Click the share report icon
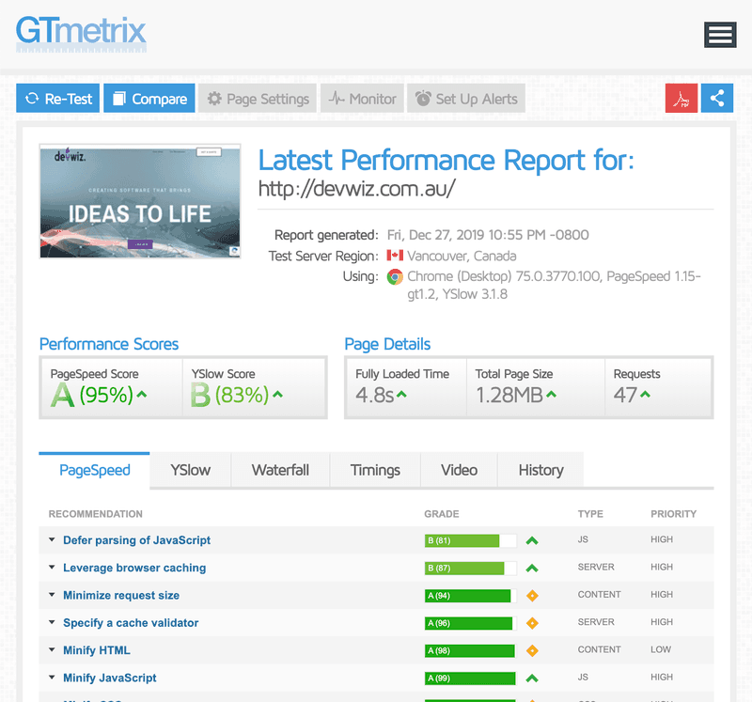 pos(717,99)
